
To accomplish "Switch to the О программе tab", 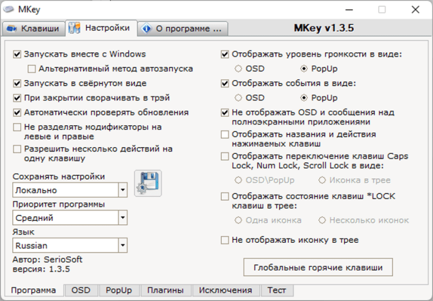I will 183,28.
